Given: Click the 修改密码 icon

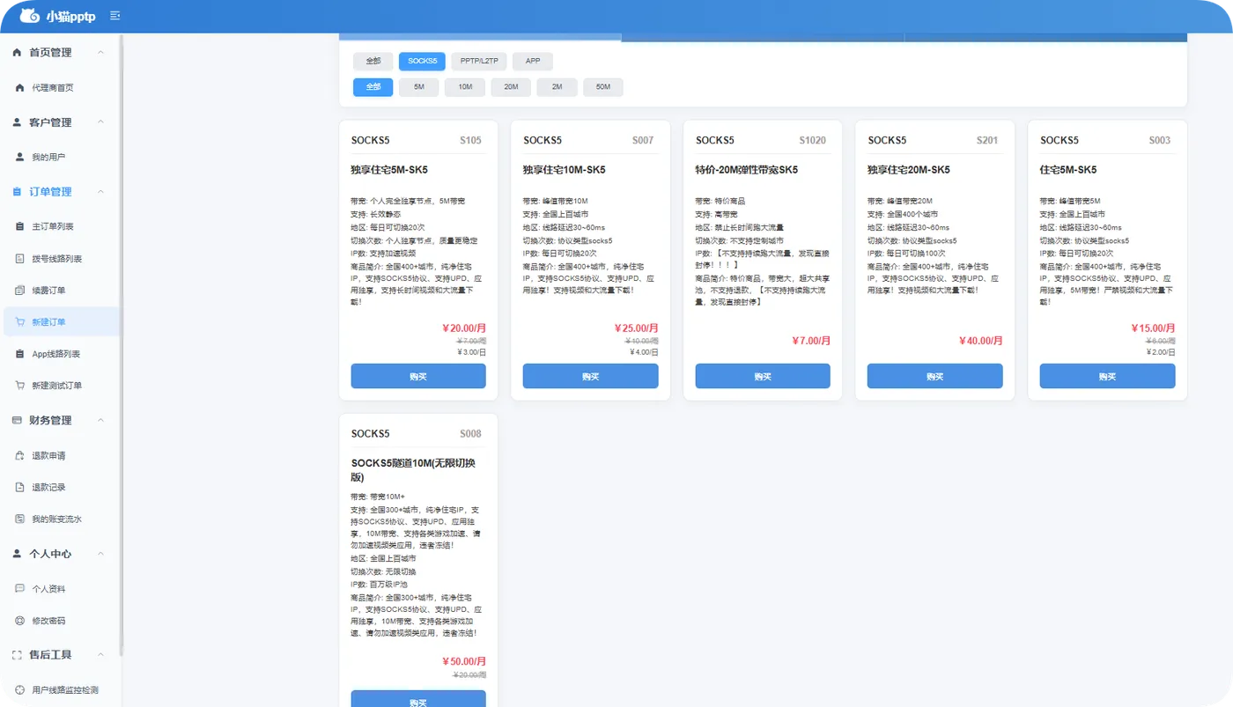Looking at the screenshot, I should pos(20,621).
